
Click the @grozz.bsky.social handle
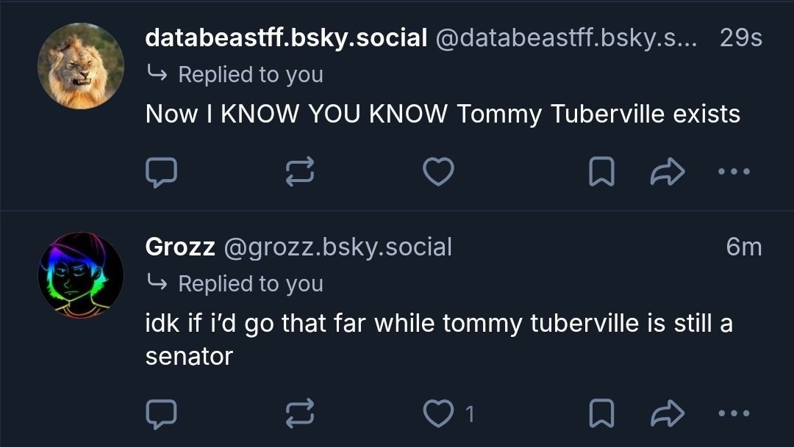coord(337,247)
